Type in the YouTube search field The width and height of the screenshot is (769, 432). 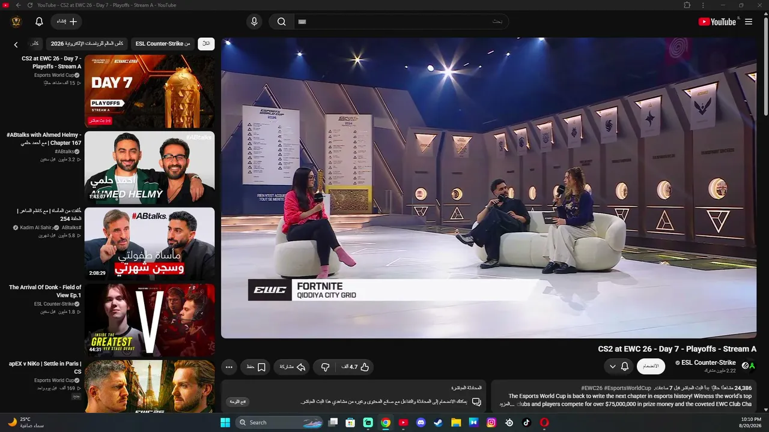(x=401, y=22)
